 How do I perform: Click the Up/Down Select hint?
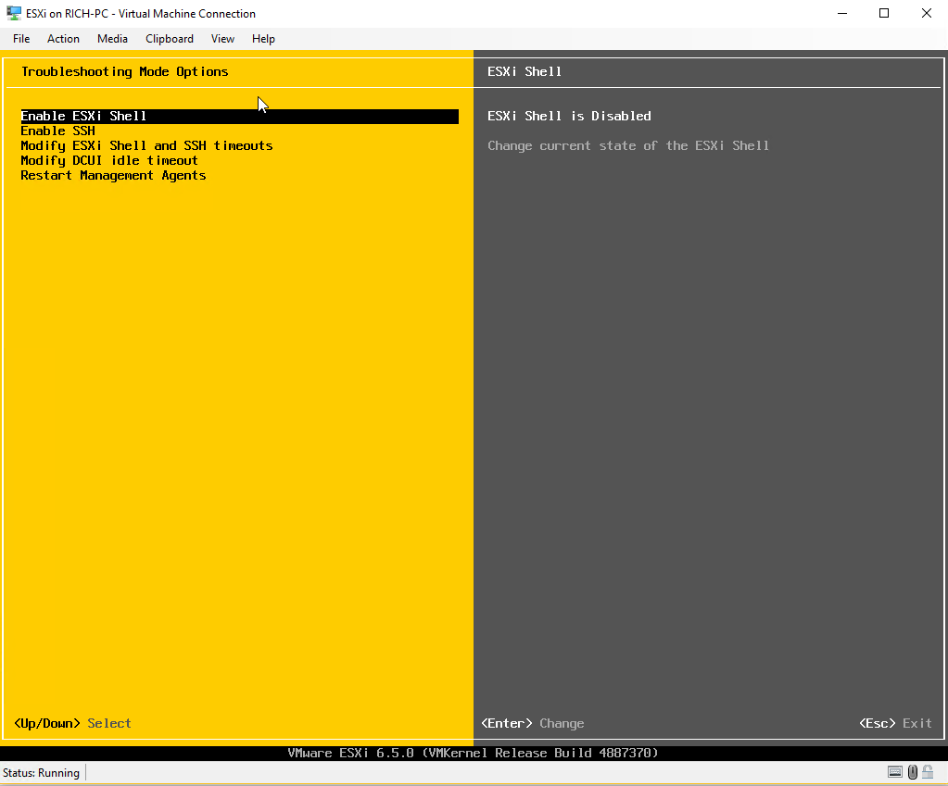click(x=72, y=723)
